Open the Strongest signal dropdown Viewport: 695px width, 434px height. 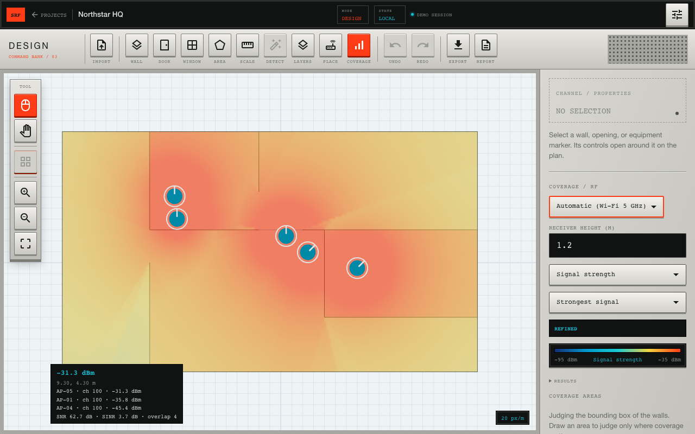[617, 302]
